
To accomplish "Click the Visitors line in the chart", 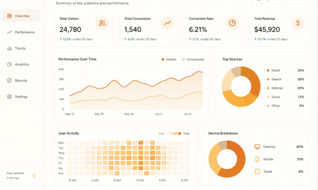I will (136, 83).
